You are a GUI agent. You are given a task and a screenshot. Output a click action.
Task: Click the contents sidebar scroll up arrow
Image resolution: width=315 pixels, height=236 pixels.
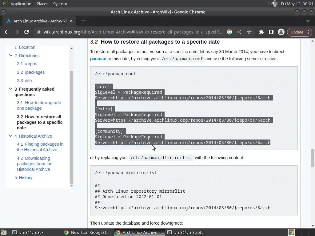[x=71, y=48]
